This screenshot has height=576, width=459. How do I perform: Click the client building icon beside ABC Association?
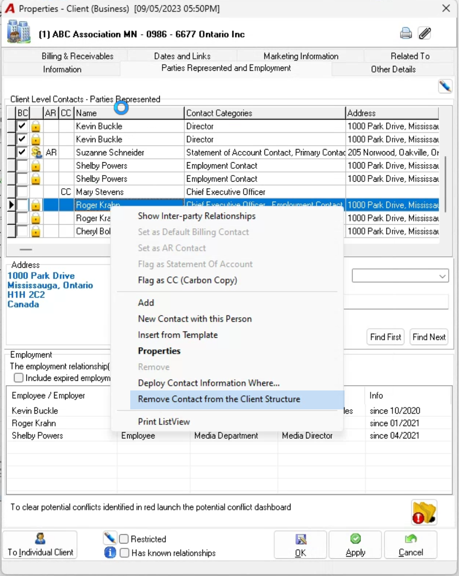pos(19,32)
